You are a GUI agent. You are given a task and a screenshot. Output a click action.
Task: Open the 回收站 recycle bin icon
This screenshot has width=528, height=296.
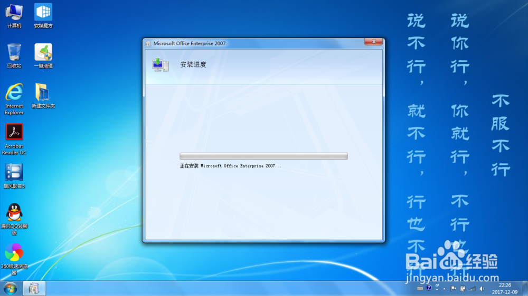point(14,56)
